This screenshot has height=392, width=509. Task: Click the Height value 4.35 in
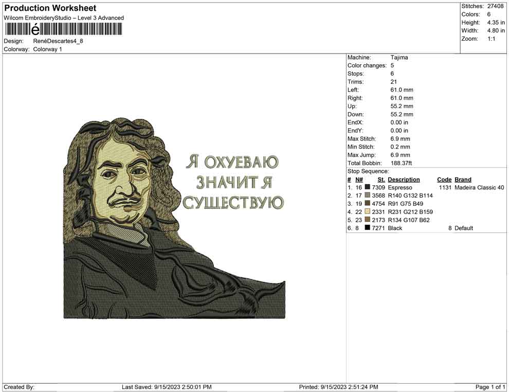(496, 23)
